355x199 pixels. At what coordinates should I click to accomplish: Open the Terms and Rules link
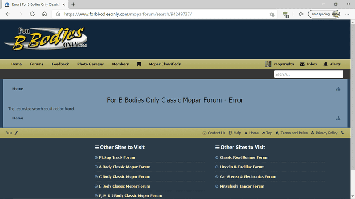coord(294,133)
